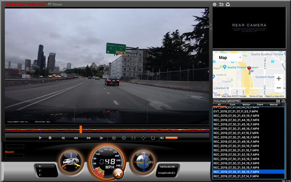Rewind the dash cam video
The image size is (291, 182).
(76, 138)
